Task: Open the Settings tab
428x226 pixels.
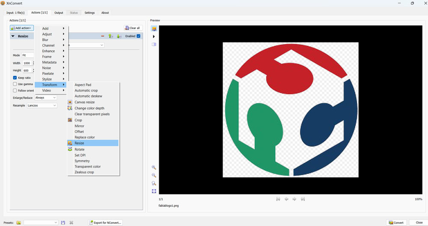Action: click(x=89, y=13)
